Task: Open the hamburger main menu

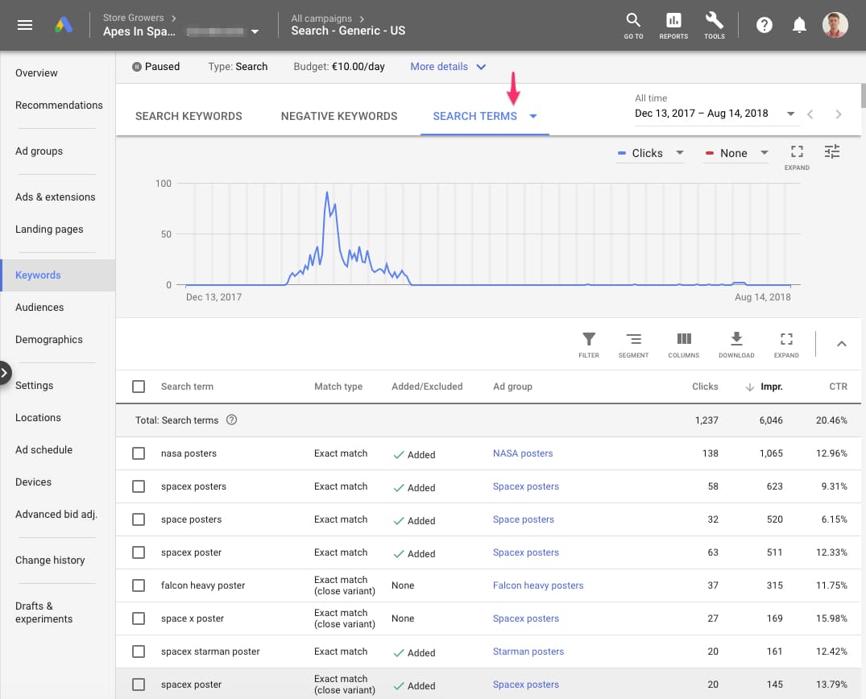Action: (x=25, y=25)
